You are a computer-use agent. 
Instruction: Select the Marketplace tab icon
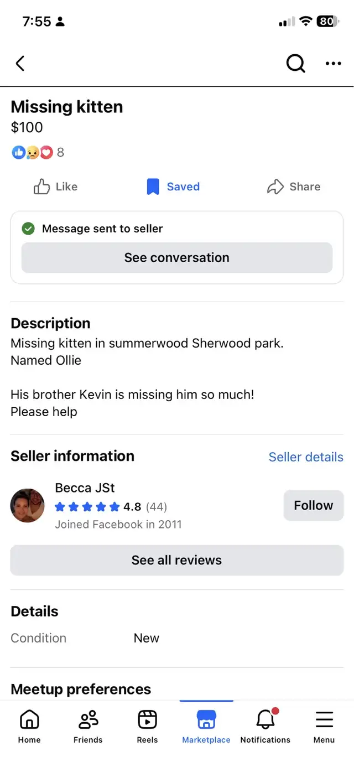point(206,720)
